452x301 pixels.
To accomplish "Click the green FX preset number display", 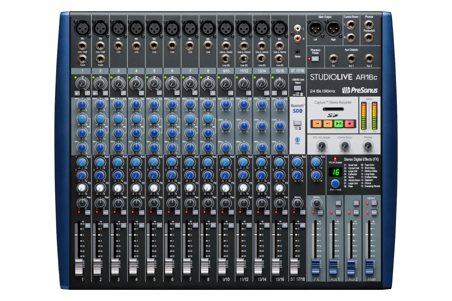I will point(335,172).
